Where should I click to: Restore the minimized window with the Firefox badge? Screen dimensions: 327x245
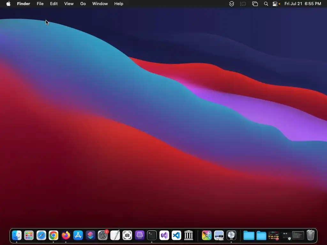(x=273, y=236)
